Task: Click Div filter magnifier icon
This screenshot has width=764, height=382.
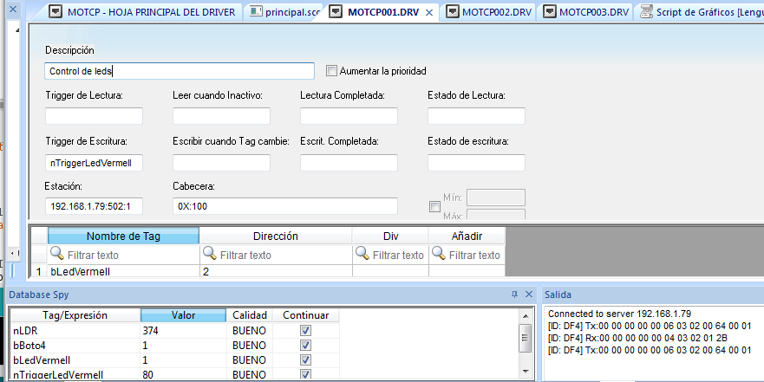Action: [362, 254]
